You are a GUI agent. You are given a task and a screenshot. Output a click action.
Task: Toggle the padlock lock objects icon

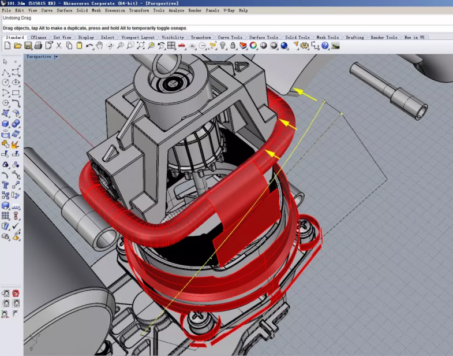tap(233, 46)
